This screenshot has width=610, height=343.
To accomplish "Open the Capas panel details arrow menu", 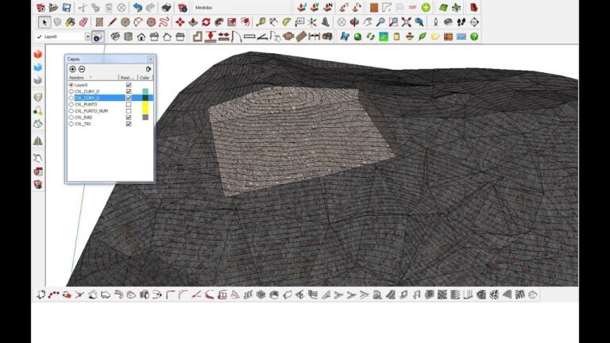I will coord(149,69).
